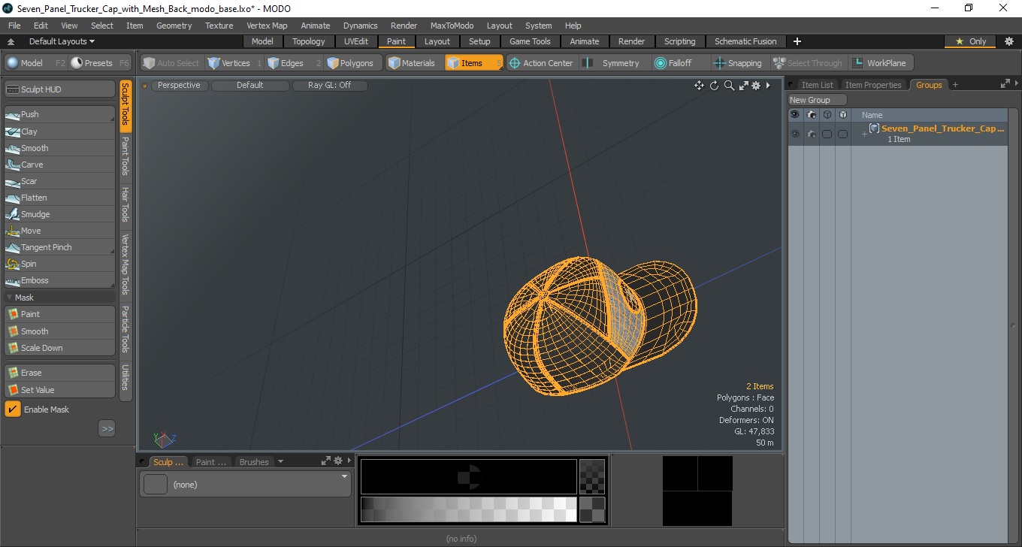Open the Geometry menu
Image resolution: width=1022 pixels, height=547 pixels.
pos(174,26)
